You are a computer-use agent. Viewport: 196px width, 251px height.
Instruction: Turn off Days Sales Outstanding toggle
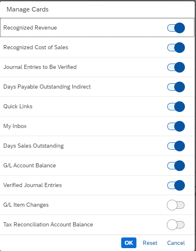[x=176, y=146]
